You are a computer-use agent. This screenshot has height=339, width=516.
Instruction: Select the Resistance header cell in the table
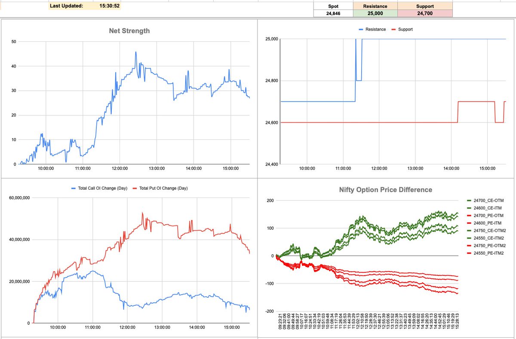coord(375,6)
